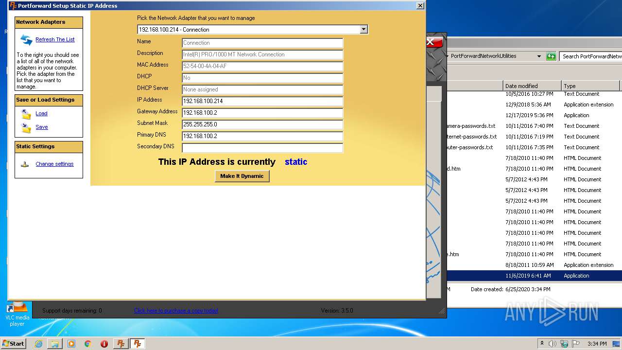Click into the Gateway Address field
This screenshot has height=350, width=622.
pyautogui.click(x=262, y=113)
